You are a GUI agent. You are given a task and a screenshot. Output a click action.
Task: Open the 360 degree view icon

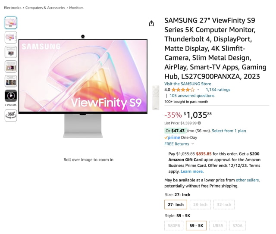[11, 115]
